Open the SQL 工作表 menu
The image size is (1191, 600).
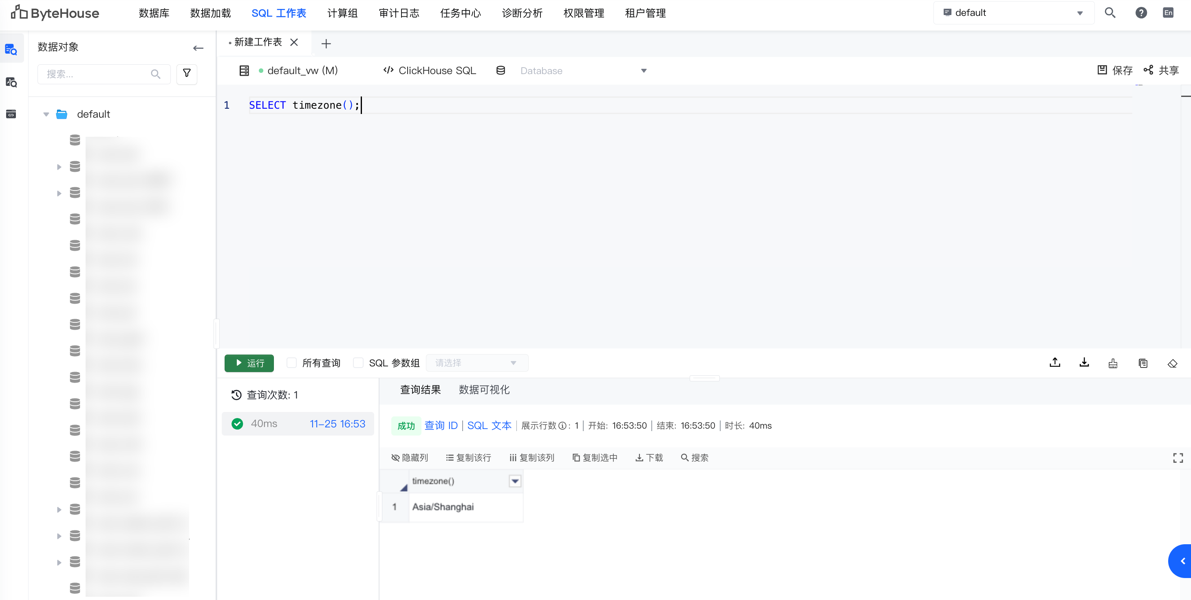pos(279,13)
